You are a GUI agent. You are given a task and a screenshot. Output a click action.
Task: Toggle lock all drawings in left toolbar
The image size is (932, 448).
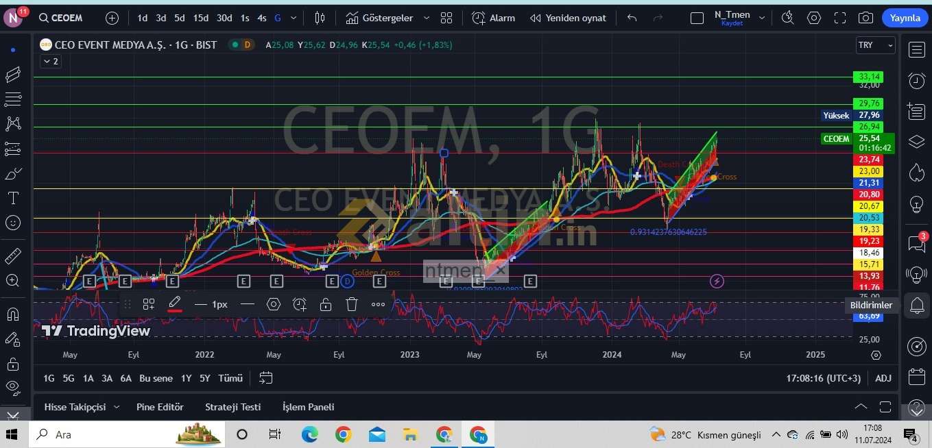(12, 363)
